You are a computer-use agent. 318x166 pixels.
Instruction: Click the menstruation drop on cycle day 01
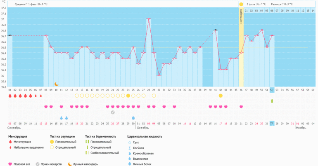10,96
